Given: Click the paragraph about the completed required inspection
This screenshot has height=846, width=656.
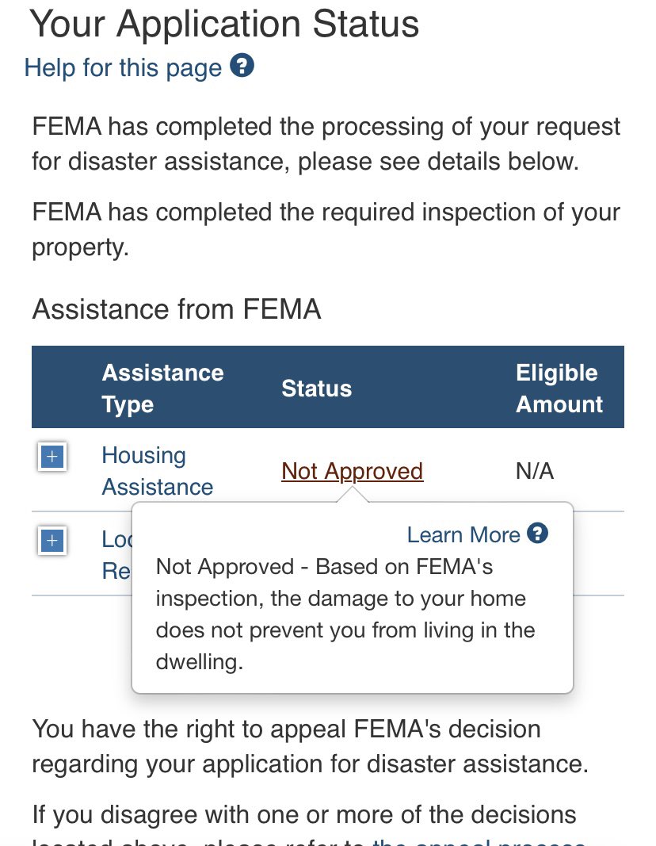Looking at the screenshot, I should [326, 229].
